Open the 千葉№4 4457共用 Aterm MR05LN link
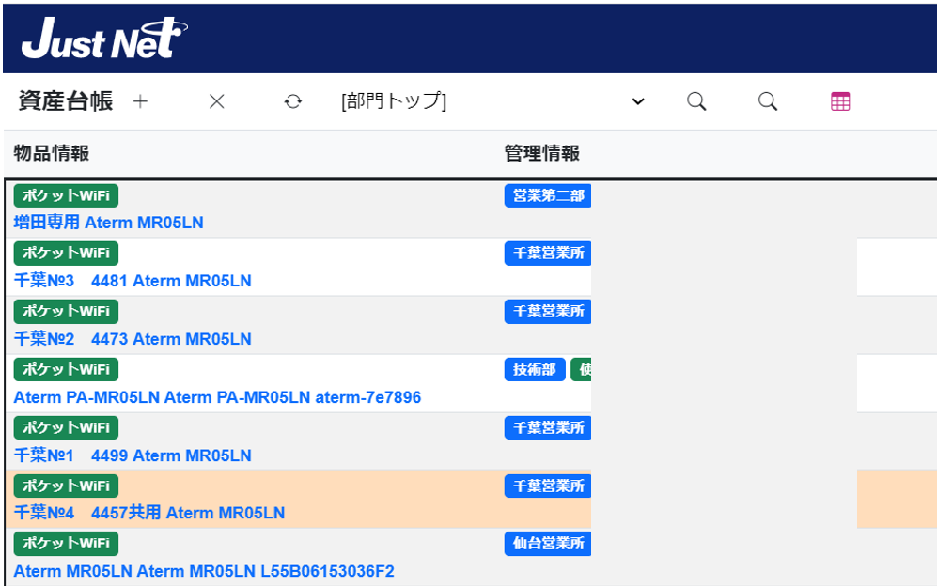Image resolution: width=937 pixels, height=586 pixels. (149, 513)
